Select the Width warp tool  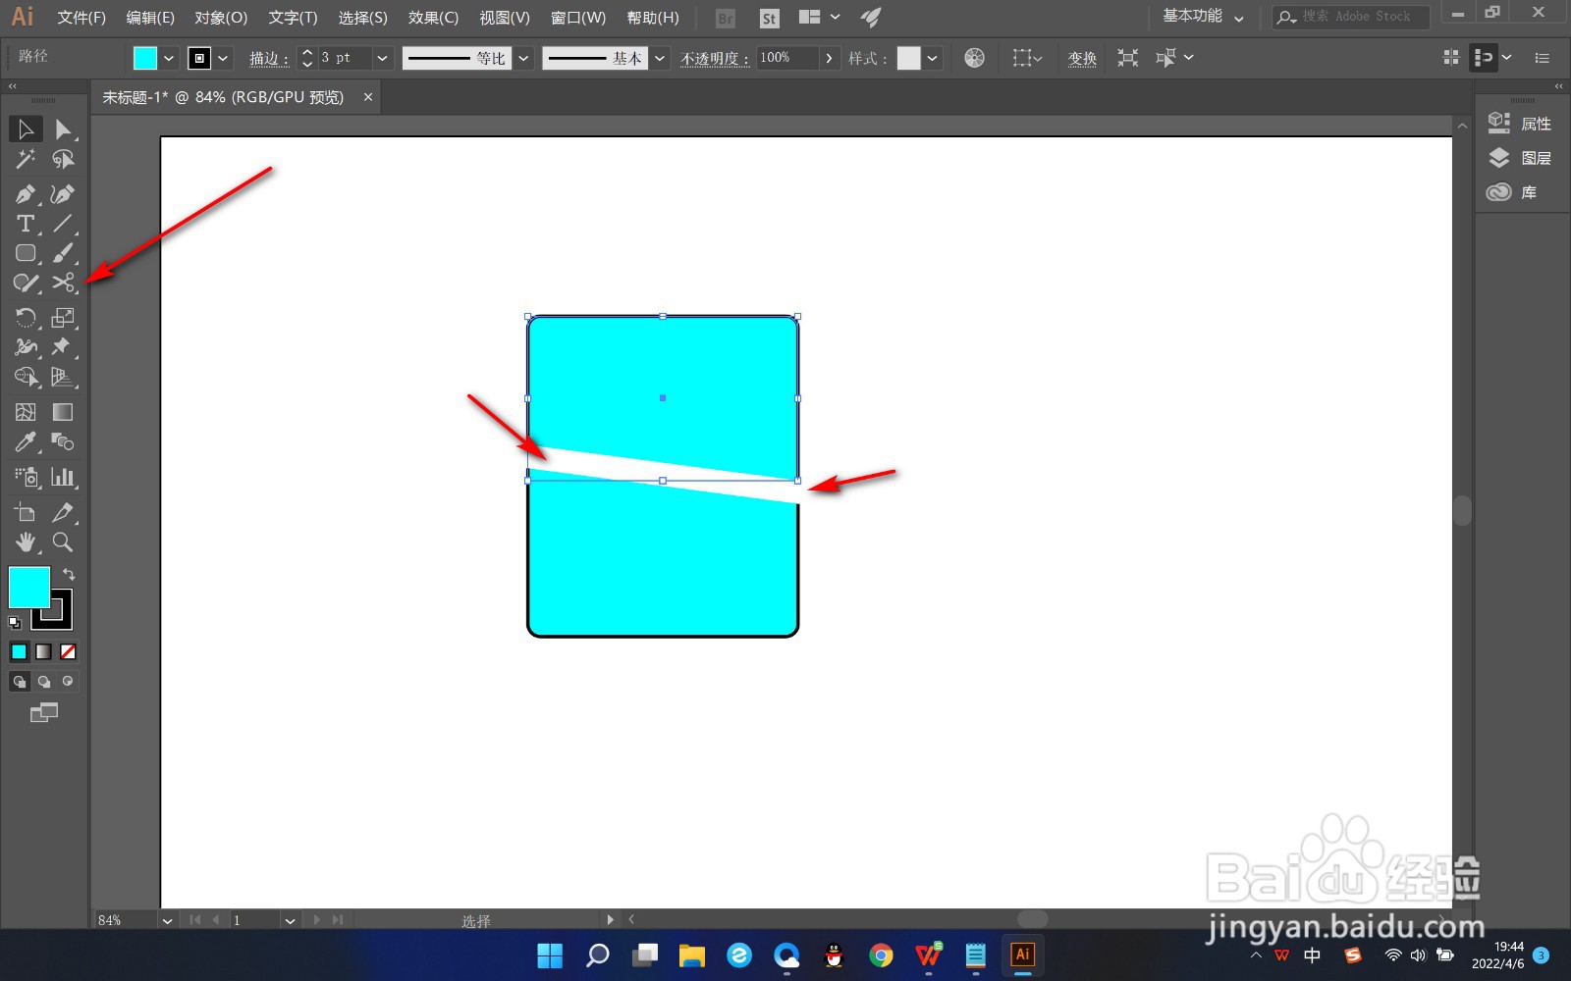click(x=26, y=347)
